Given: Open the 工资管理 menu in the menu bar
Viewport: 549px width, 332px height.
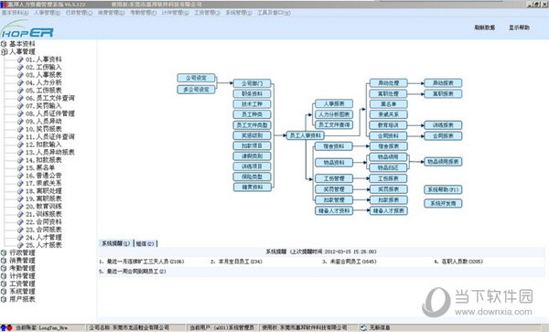Looking at the screenshot, I should pos(208,13).
